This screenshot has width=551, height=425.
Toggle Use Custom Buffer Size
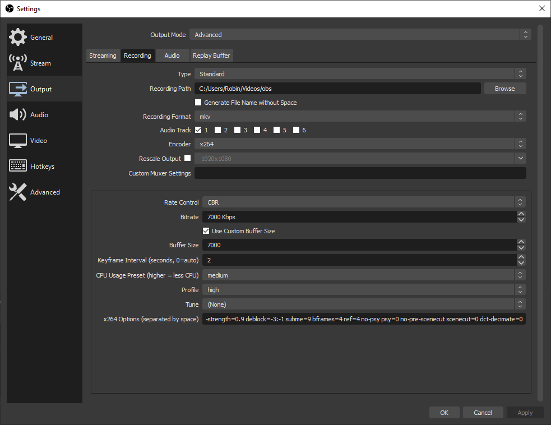(x=206, y=231)
